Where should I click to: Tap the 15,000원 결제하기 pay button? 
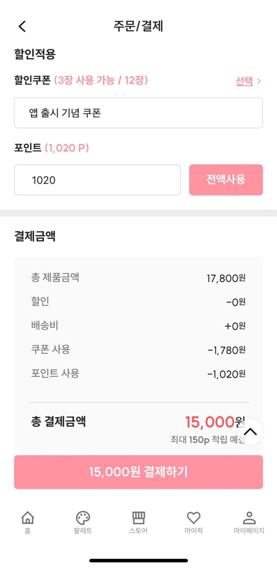coord(138,472)
